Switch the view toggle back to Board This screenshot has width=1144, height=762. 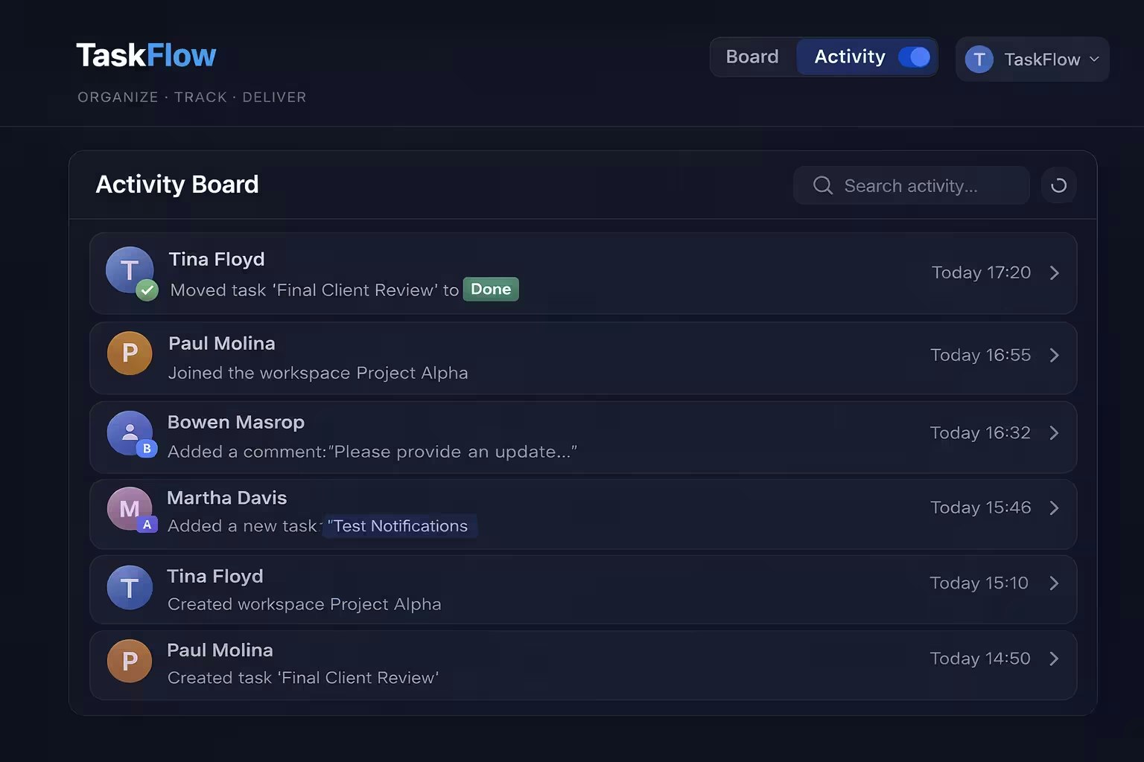751,56
